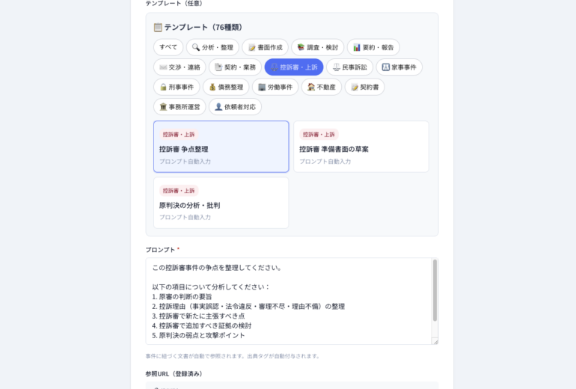Screen dimensions: 576x389
Task: Filter templates by 労働事件
Action: pyautogui.click(x=275, y=87)
